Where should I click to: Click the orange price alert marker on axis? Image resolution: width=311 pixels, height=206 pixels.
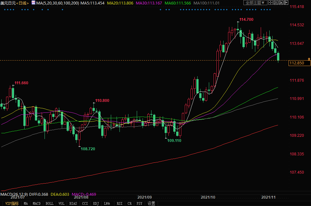tap(309, 59)
